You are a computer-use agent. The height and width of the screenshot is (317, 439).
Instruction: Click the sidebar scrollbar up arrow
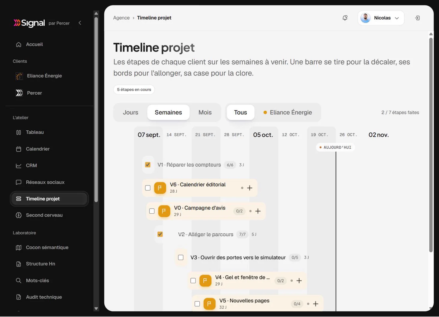click(x=96, y=13)
